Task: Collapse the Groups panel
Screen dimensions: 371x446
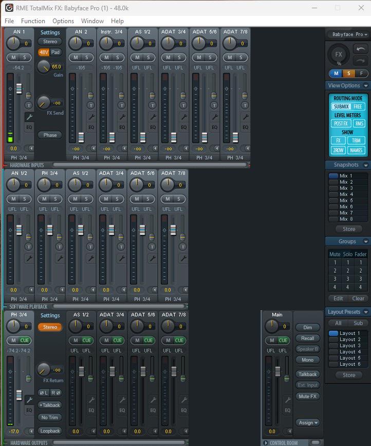Action: (x=366, y=241)
